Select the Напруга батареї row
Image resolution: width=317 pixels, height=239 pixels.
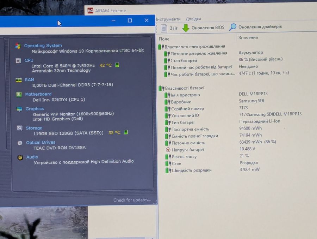(210, 149)
